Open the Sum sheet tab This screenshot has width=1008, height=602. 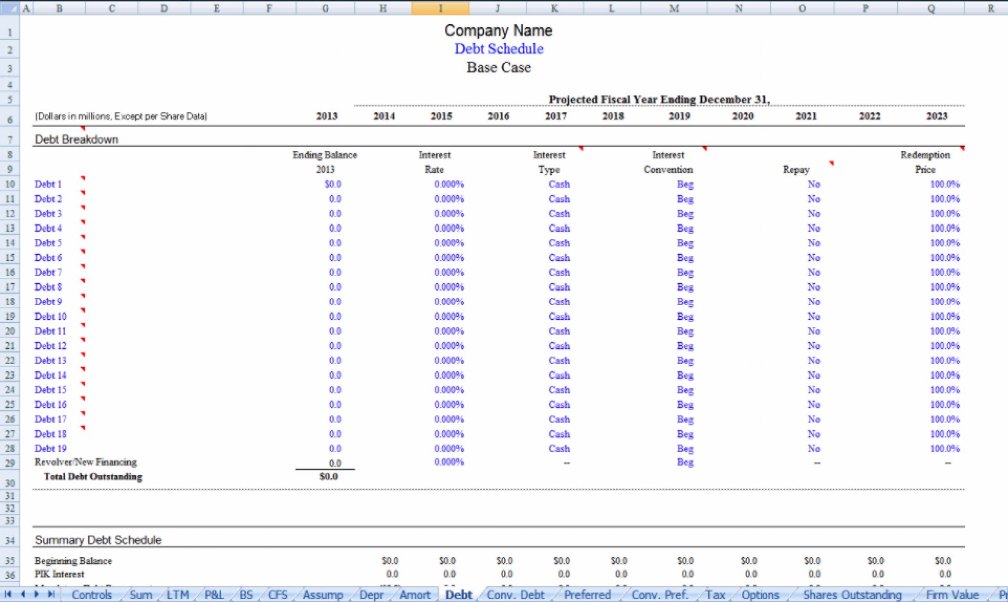pos(141,595)
